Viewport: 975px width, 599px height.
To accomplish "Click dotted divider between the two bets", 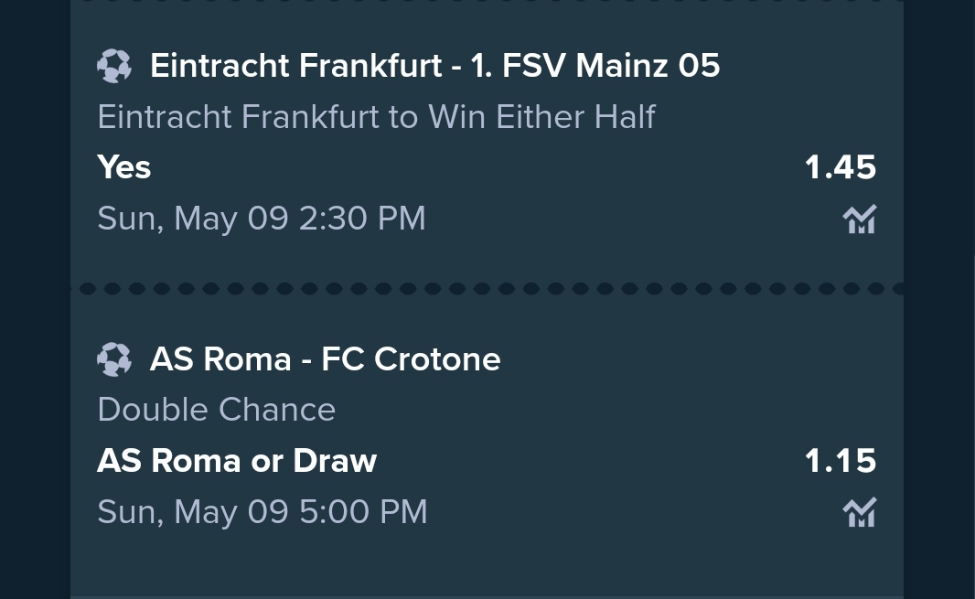I will click(487, 289).
